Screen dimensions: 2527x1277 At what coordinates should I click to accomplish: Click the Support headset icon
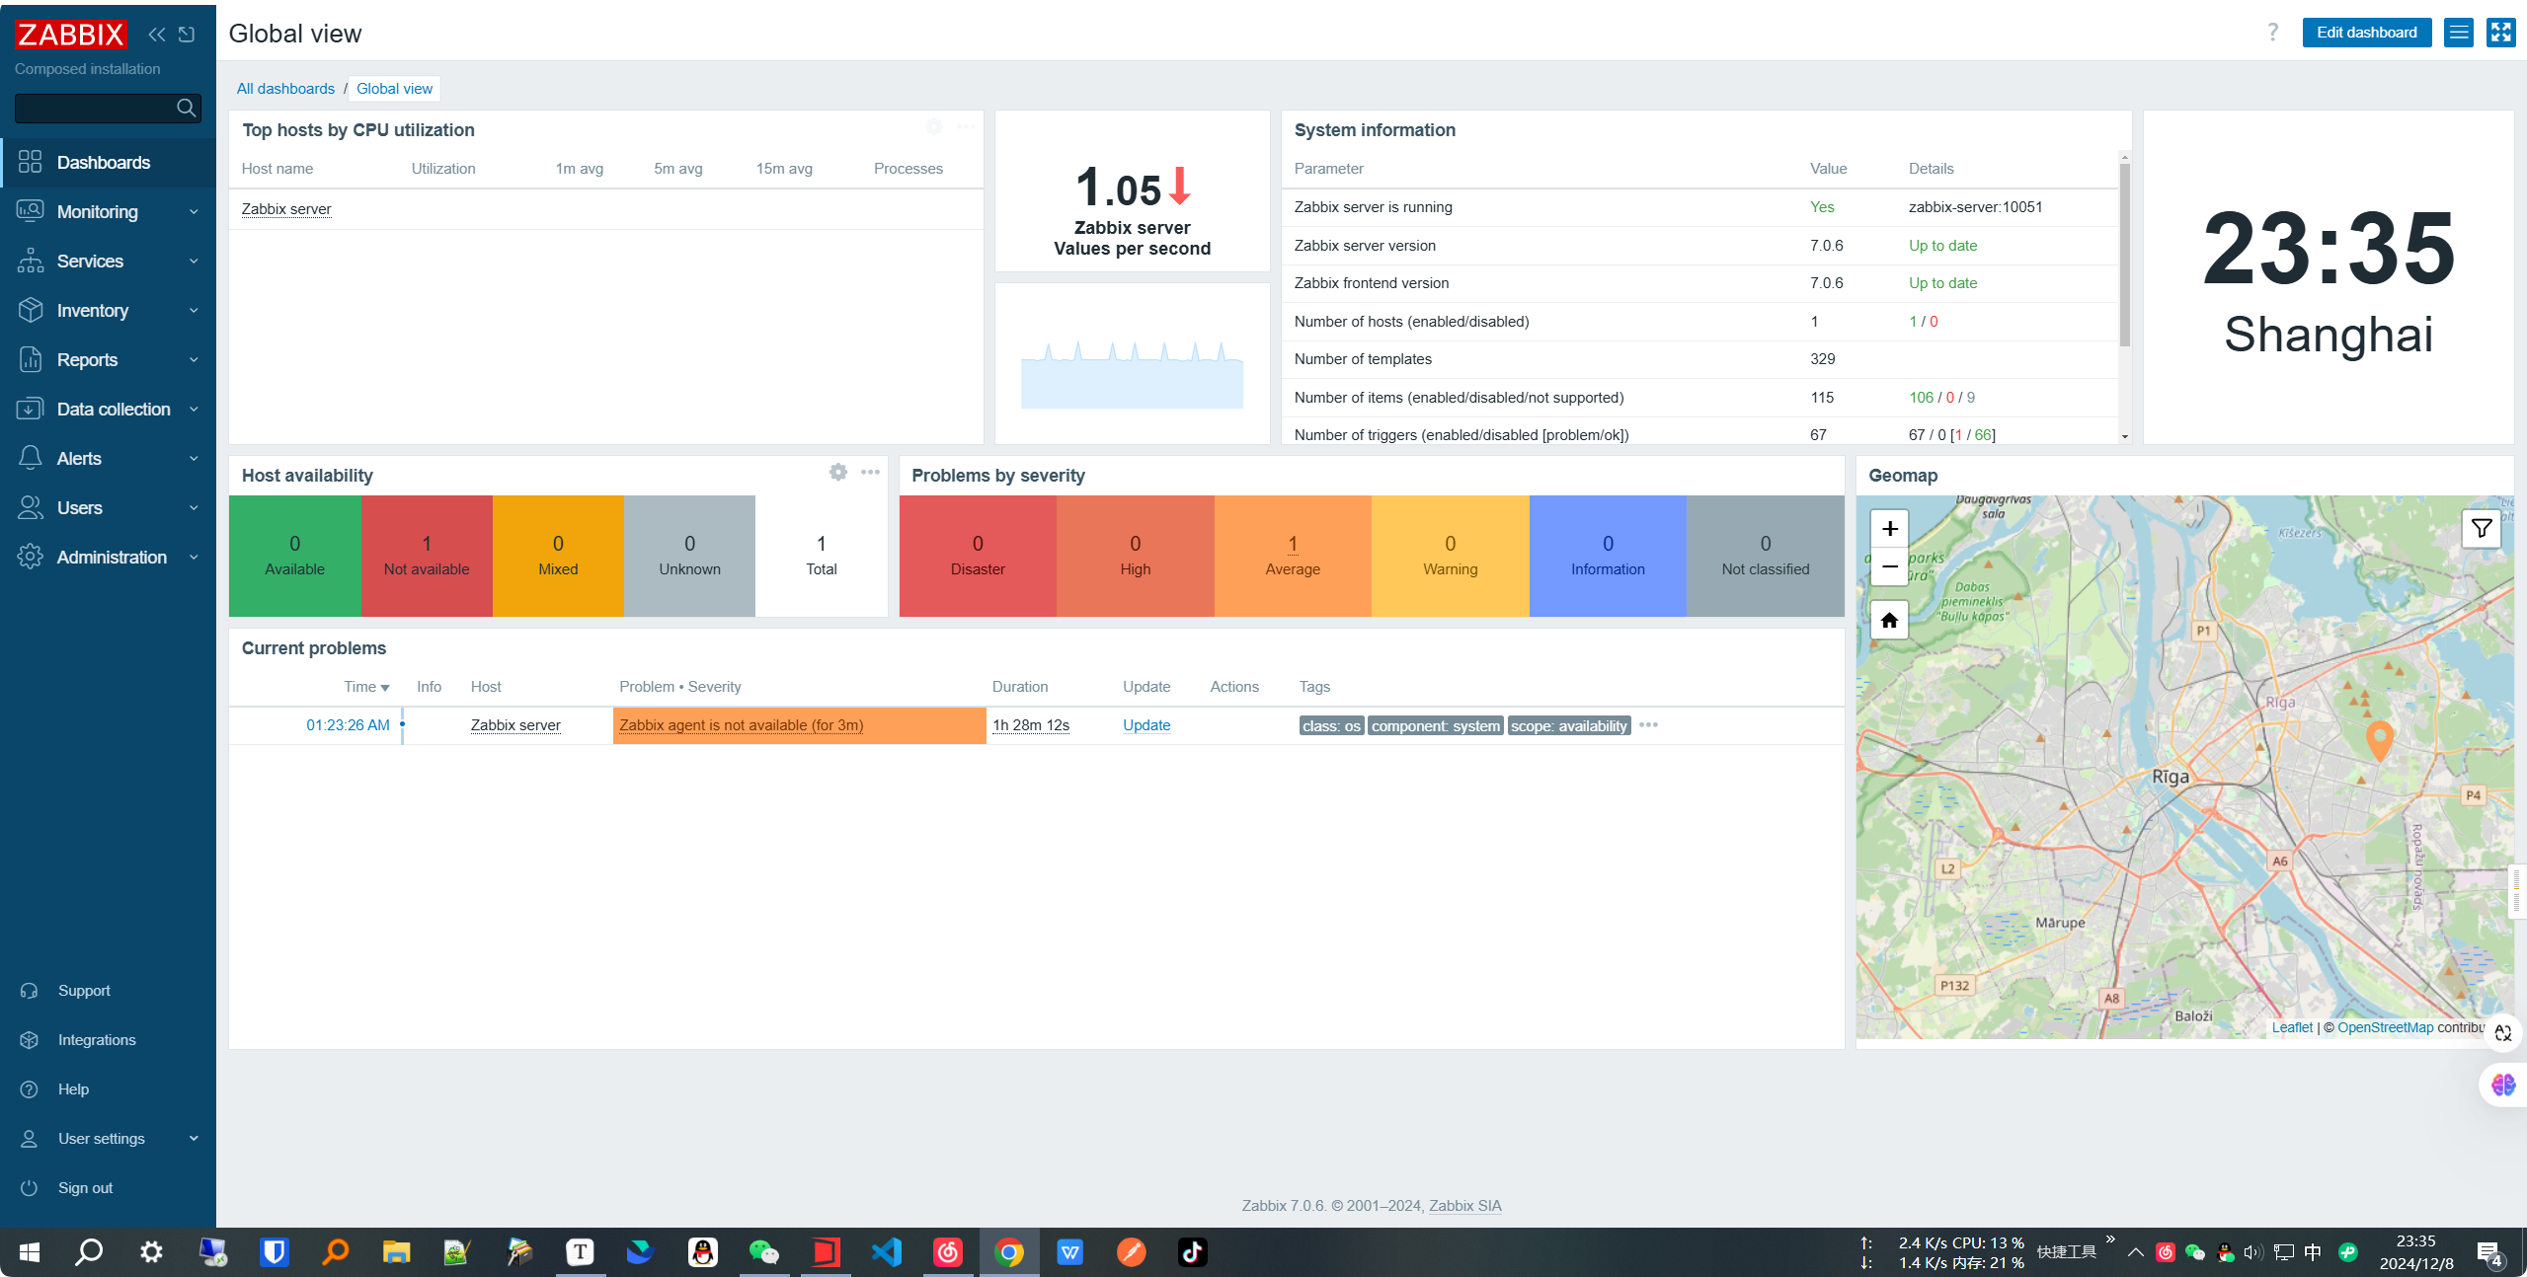(x=30, y=991)
